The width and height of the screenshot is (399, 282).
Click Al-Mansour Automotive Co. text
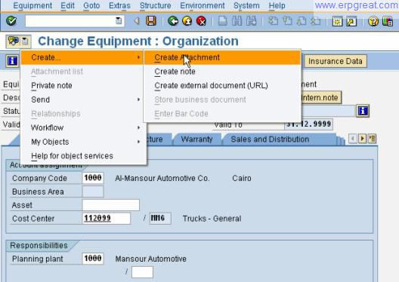162,178
